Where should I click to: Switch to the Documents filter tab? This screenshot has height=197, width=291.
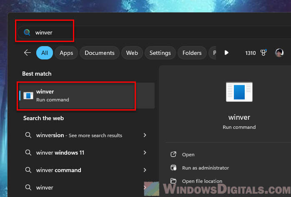click(x=100, y=53)
